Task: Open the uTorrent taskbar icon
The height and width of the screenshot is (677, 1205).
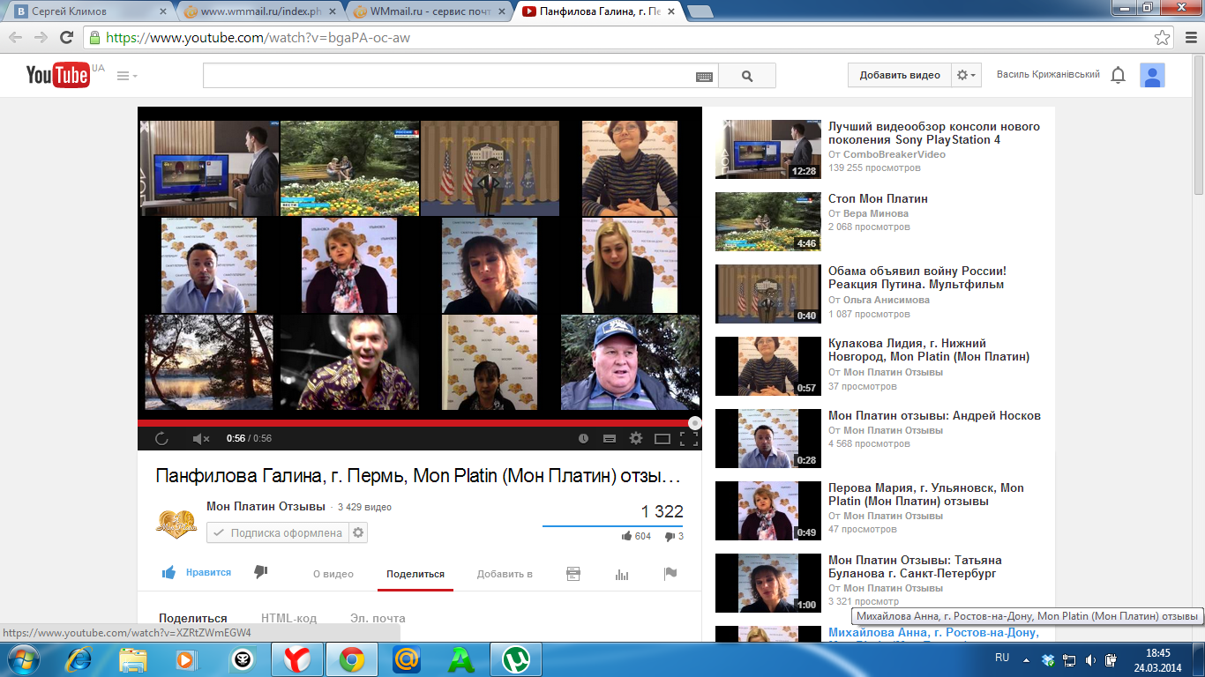Action: (516, 659)
